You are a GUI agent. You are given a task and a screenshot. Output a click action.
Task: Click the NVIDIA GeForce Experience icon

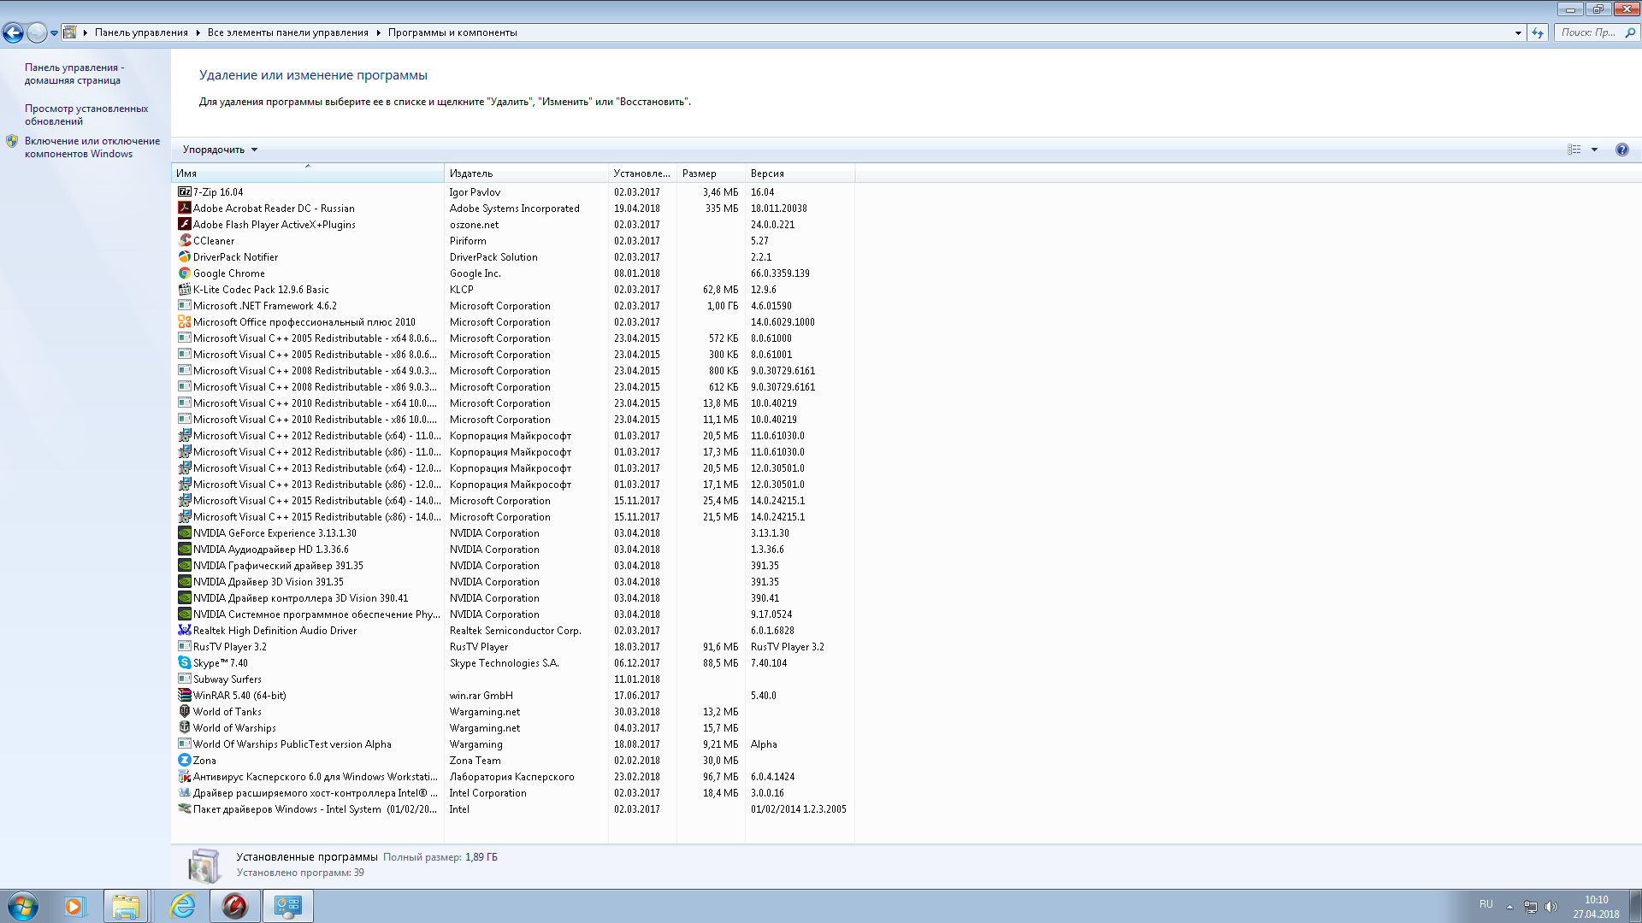pyautogui.click(x=184, y=533)
